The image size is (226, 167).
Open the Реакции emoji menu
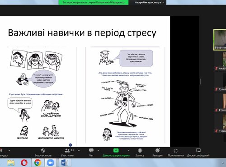157,152
